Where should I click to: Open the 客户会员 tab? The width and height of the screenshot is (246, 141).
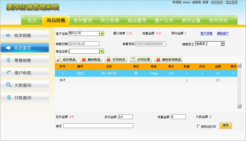click(164, 20)
